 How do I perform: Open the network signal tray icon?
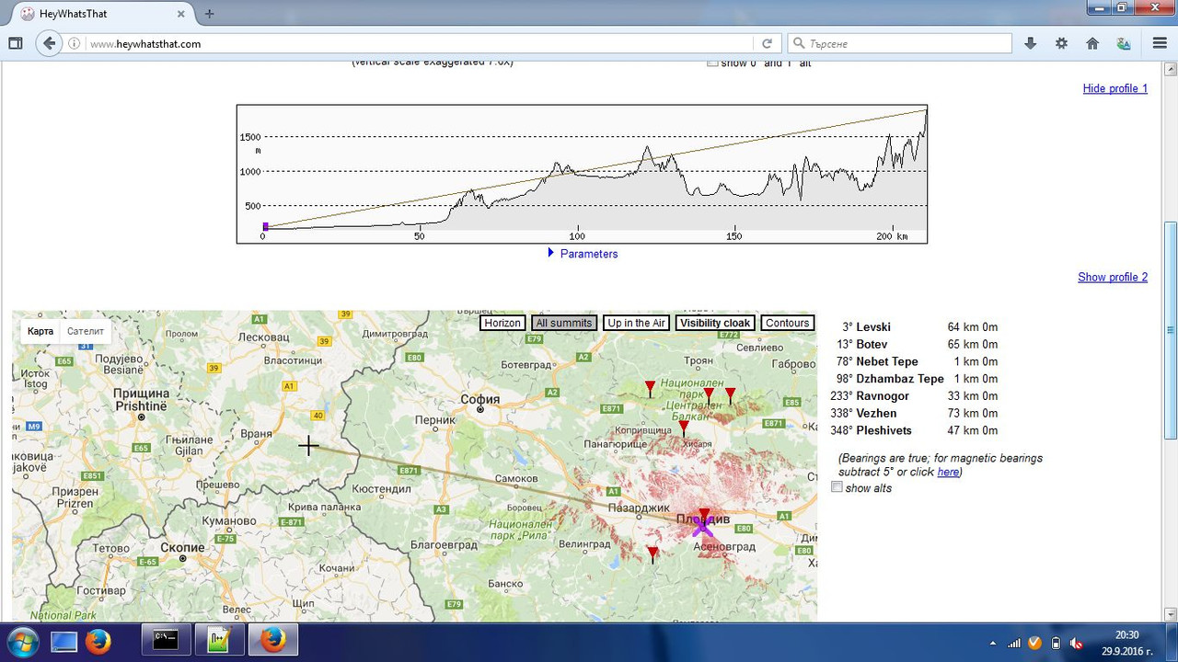pos(1014,643)
